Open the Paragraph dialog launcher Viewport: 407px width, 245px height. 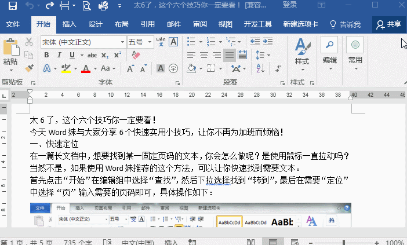point(282,83)
